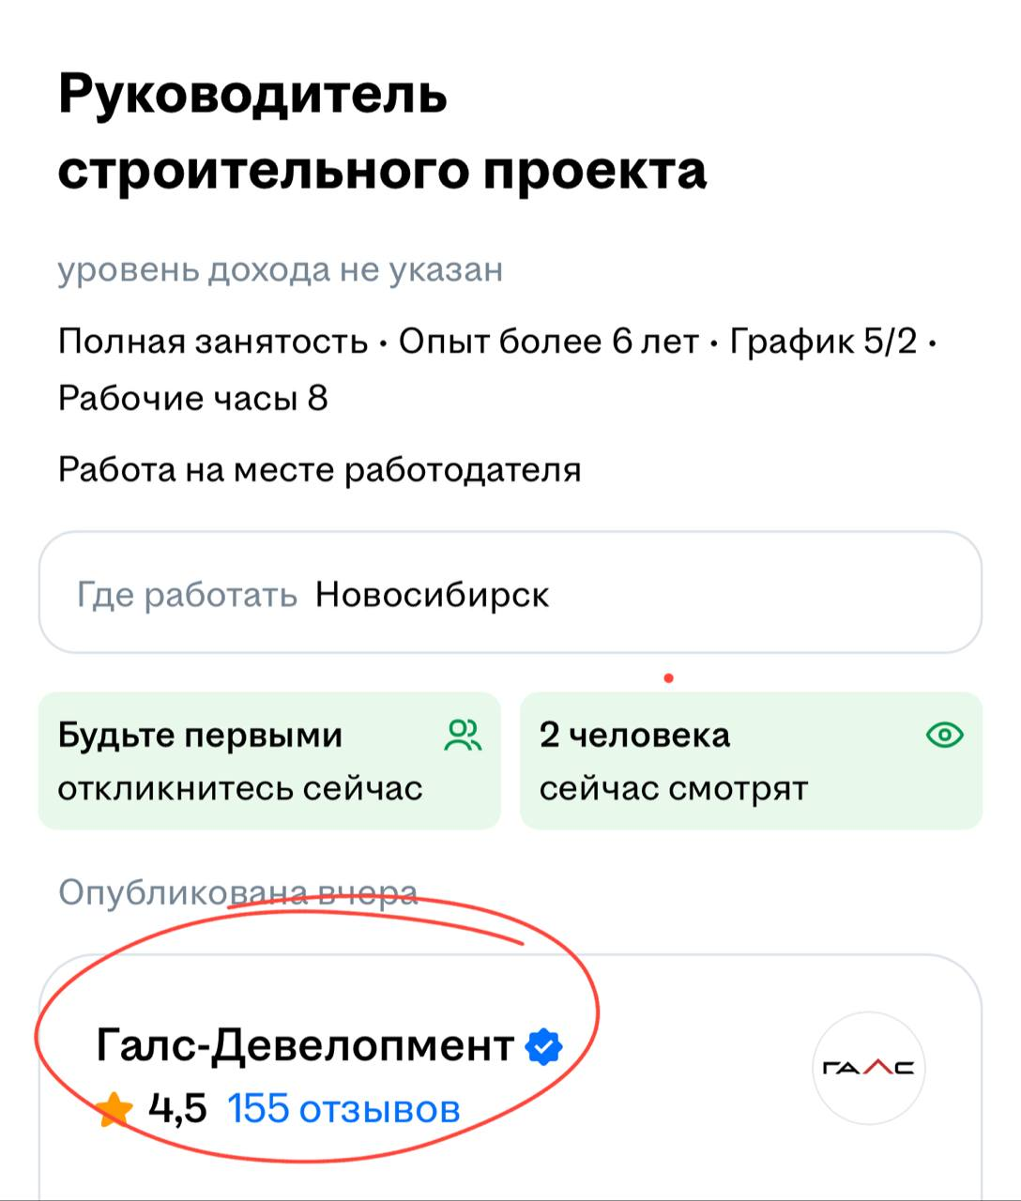Click the Работа на месте работодателя line
Image resolution: width=1021 pixels, height=1201 pixels.
click(x=319, y=469)
